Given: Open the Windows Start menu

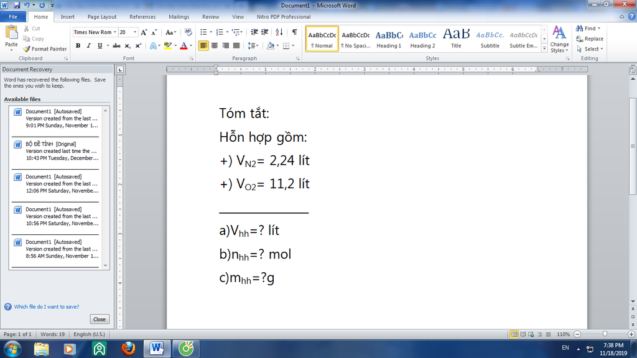Looking at the screenshot, I should (12, 349).
